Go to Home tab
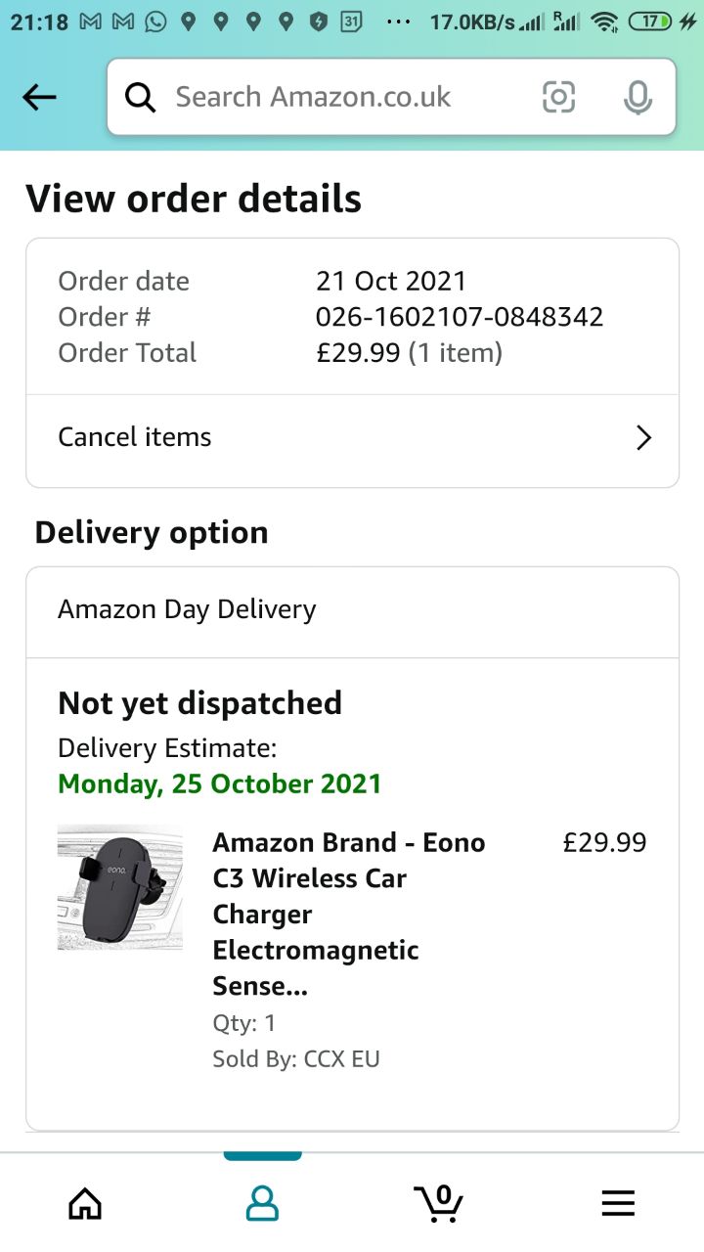704x1252 pixels. 85,1202
